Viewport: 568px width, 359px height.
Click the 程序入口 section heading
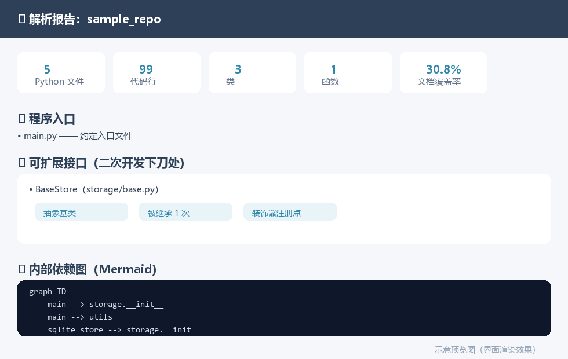click(x=47, y=119)
